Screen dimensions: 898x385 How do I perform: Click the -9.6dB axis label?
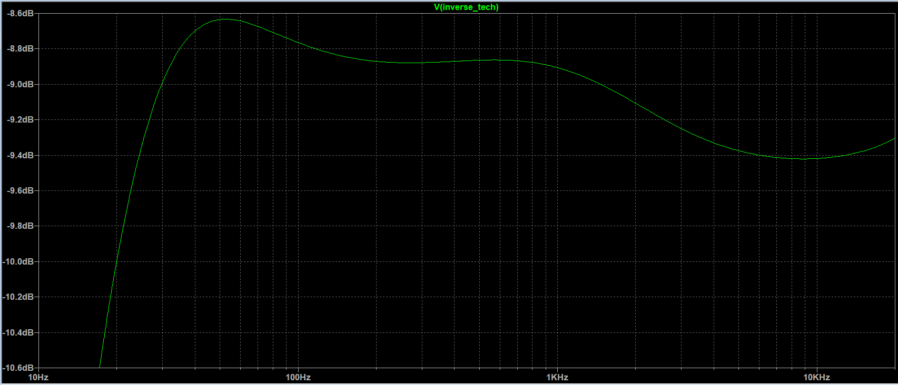[20, 190]
